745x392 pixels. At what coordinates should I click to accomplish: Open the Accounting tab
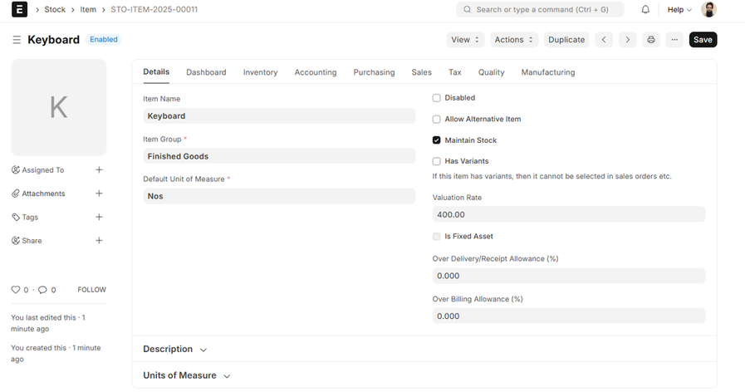[x=316, y=72]
